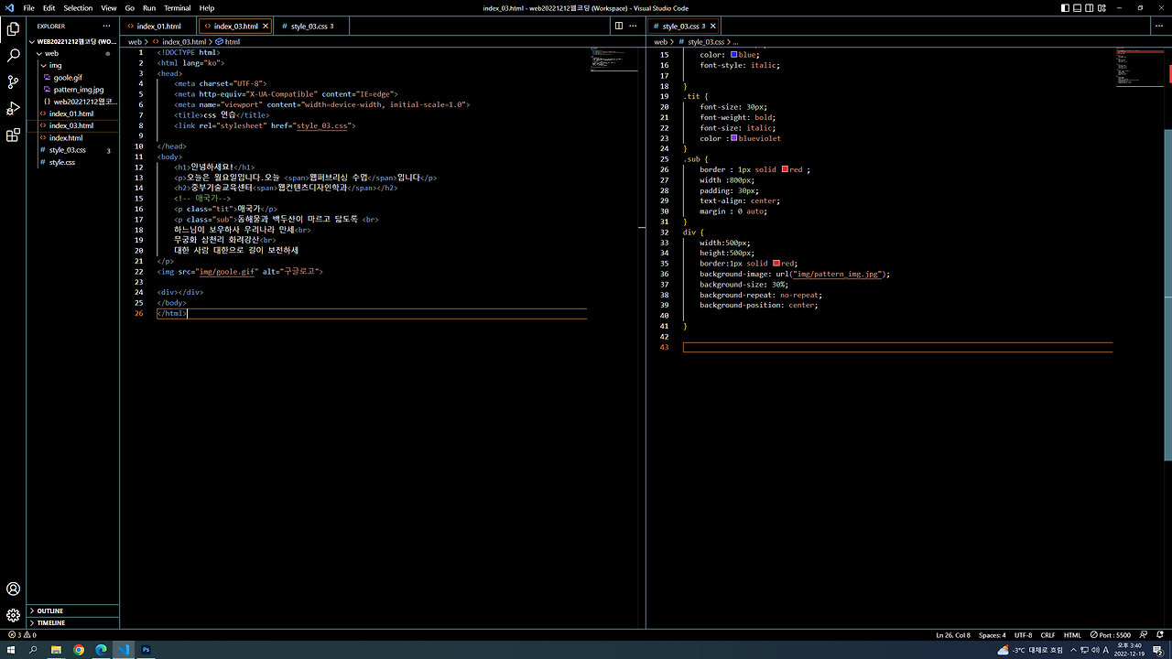1172x659 pixels.
Task: Collapse the workspace root folder in Explorer
Action: [73, 41]
